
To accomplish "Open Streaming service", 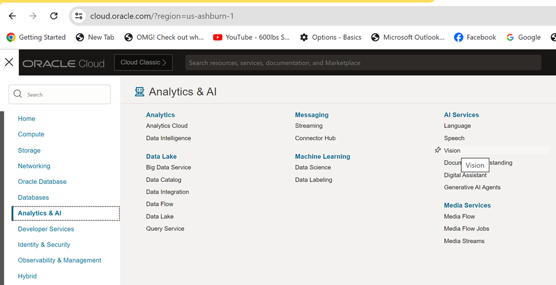I will pos(309,126).
